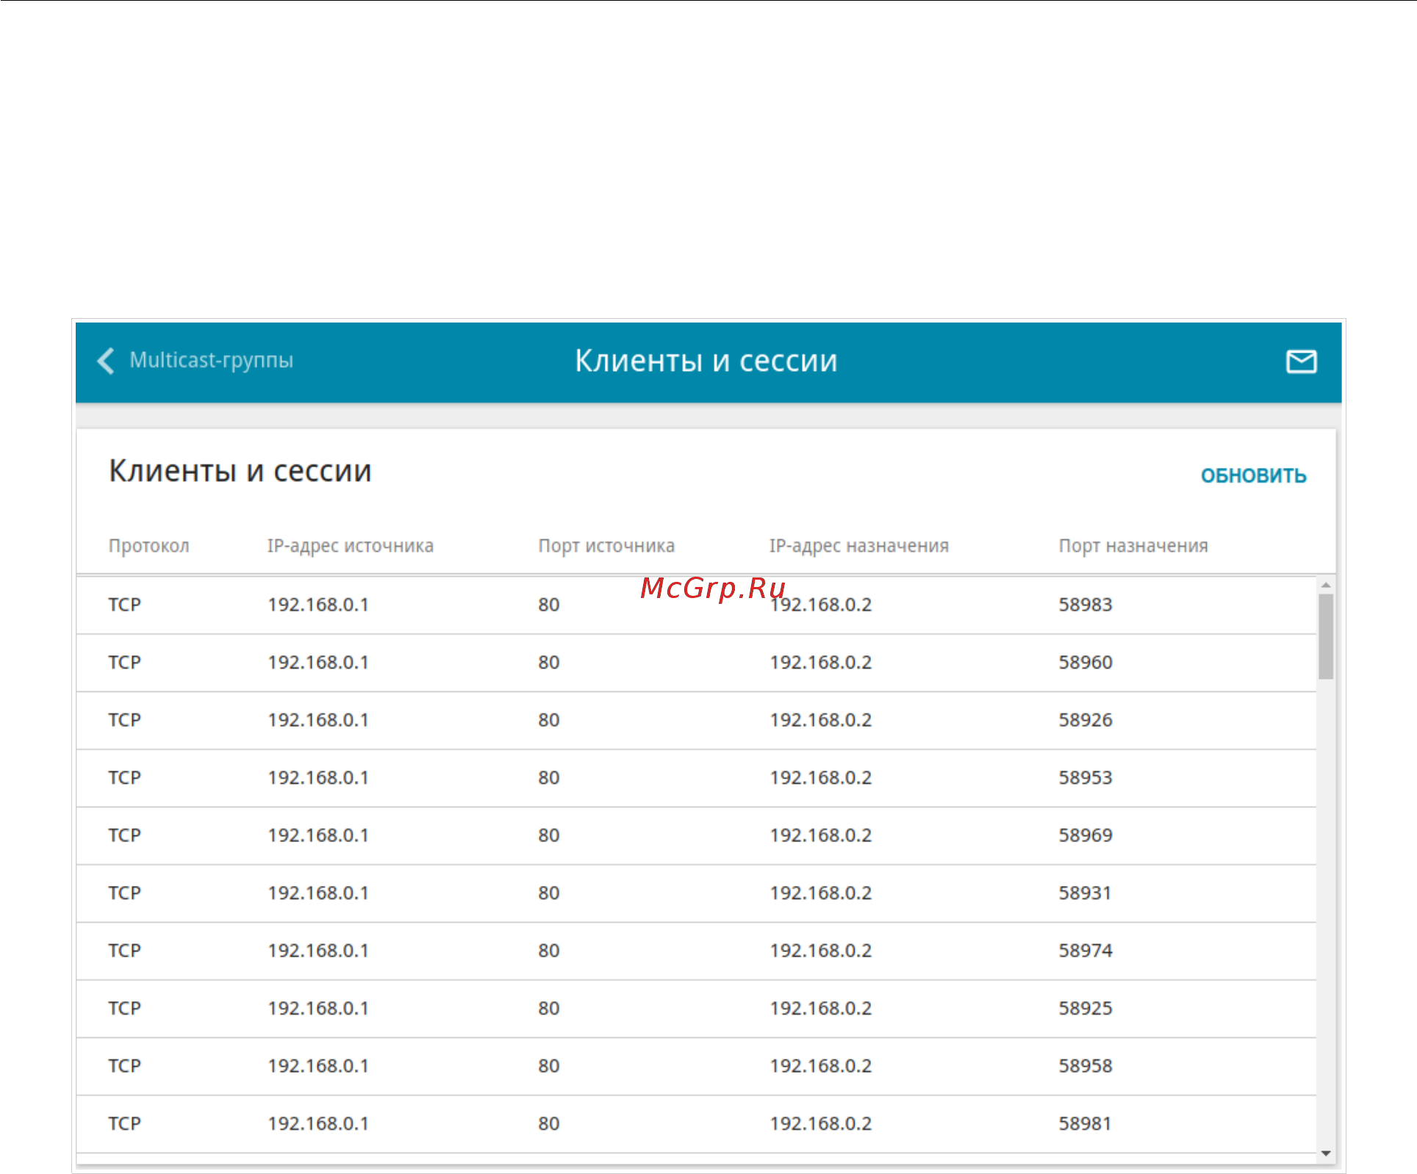Click TCP in the 58960 row

(x=125, y=663)
